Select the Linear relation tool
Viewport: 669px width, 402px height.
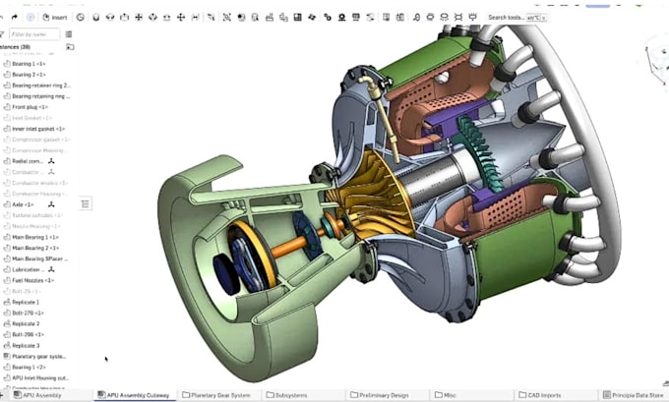[x=370, y=17]
